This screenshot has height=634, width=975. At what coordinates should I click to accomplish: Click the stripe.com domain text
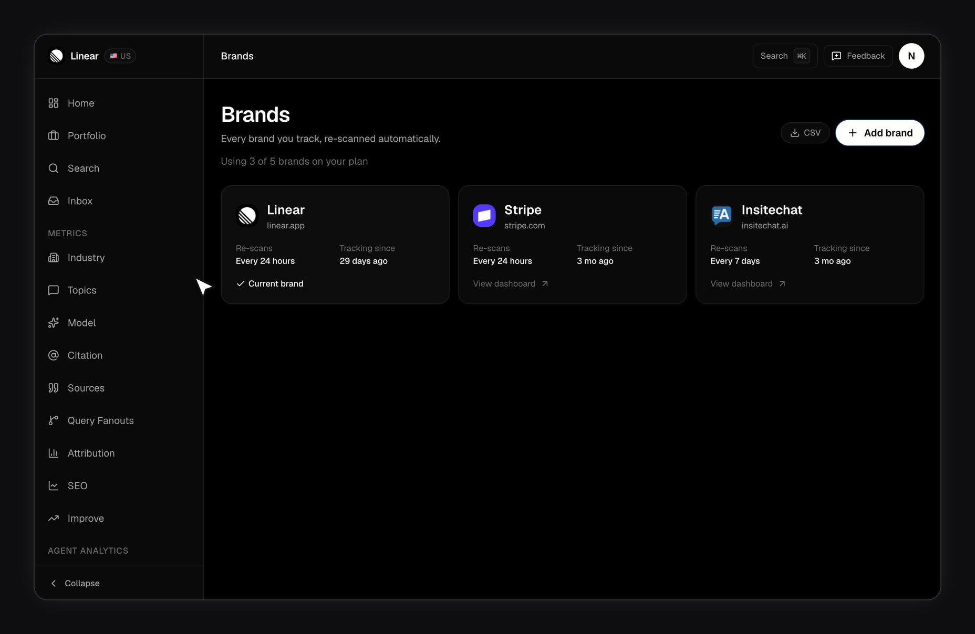click(x=524, y=226)
